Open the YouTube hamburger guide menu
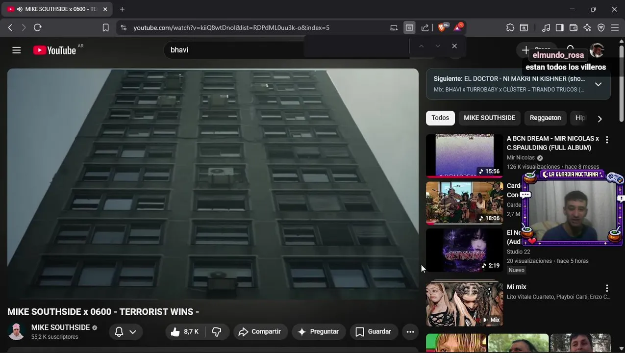 click(17, 50)
